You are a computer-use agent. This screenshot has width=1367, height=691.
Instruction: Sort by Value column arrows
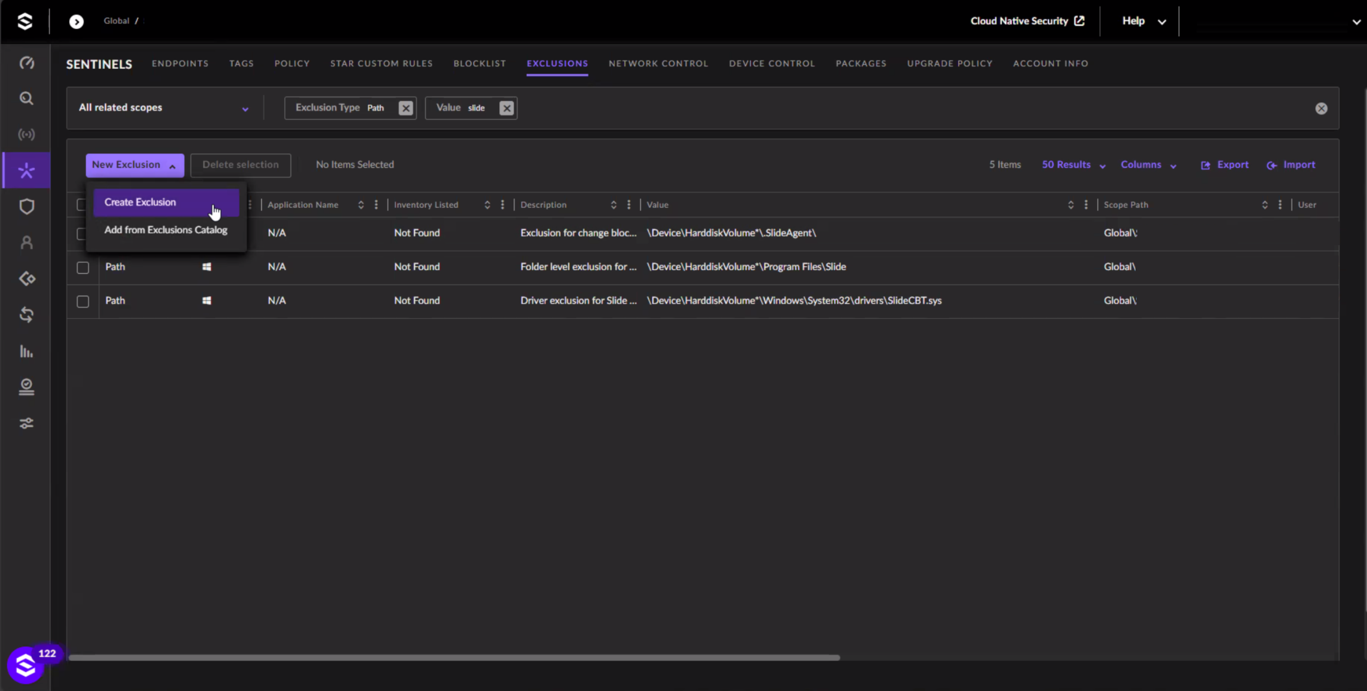click(1071, 205)
